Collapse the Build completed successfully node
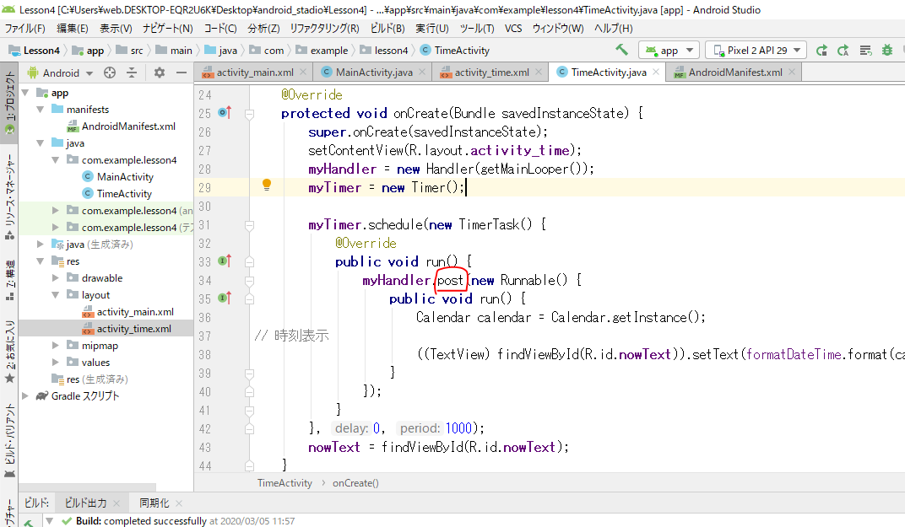 49,520
